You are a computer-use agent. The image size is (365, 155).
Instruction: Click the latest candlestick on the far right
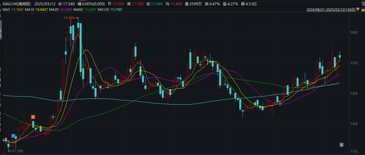coord(340,56)
